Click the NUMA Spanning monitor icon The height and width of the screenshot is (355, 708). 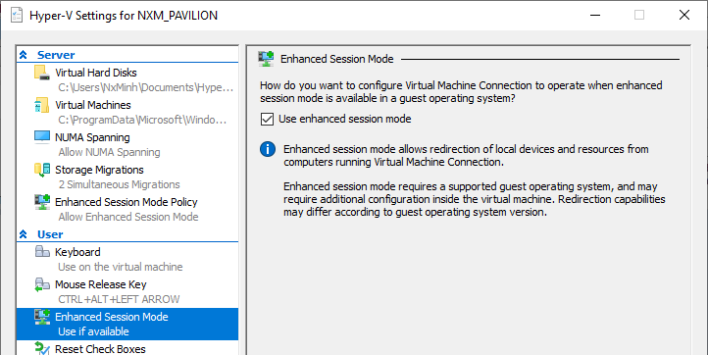[42, 137]
